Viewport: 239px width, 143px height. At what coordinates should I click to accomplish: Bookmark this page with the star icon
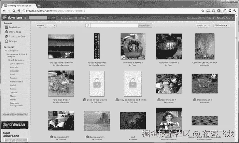tap(203, 11)
